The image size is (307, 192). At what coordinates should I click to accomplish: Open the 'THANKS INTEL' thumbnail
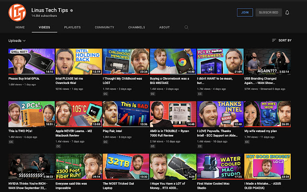[x=220, y=114]
